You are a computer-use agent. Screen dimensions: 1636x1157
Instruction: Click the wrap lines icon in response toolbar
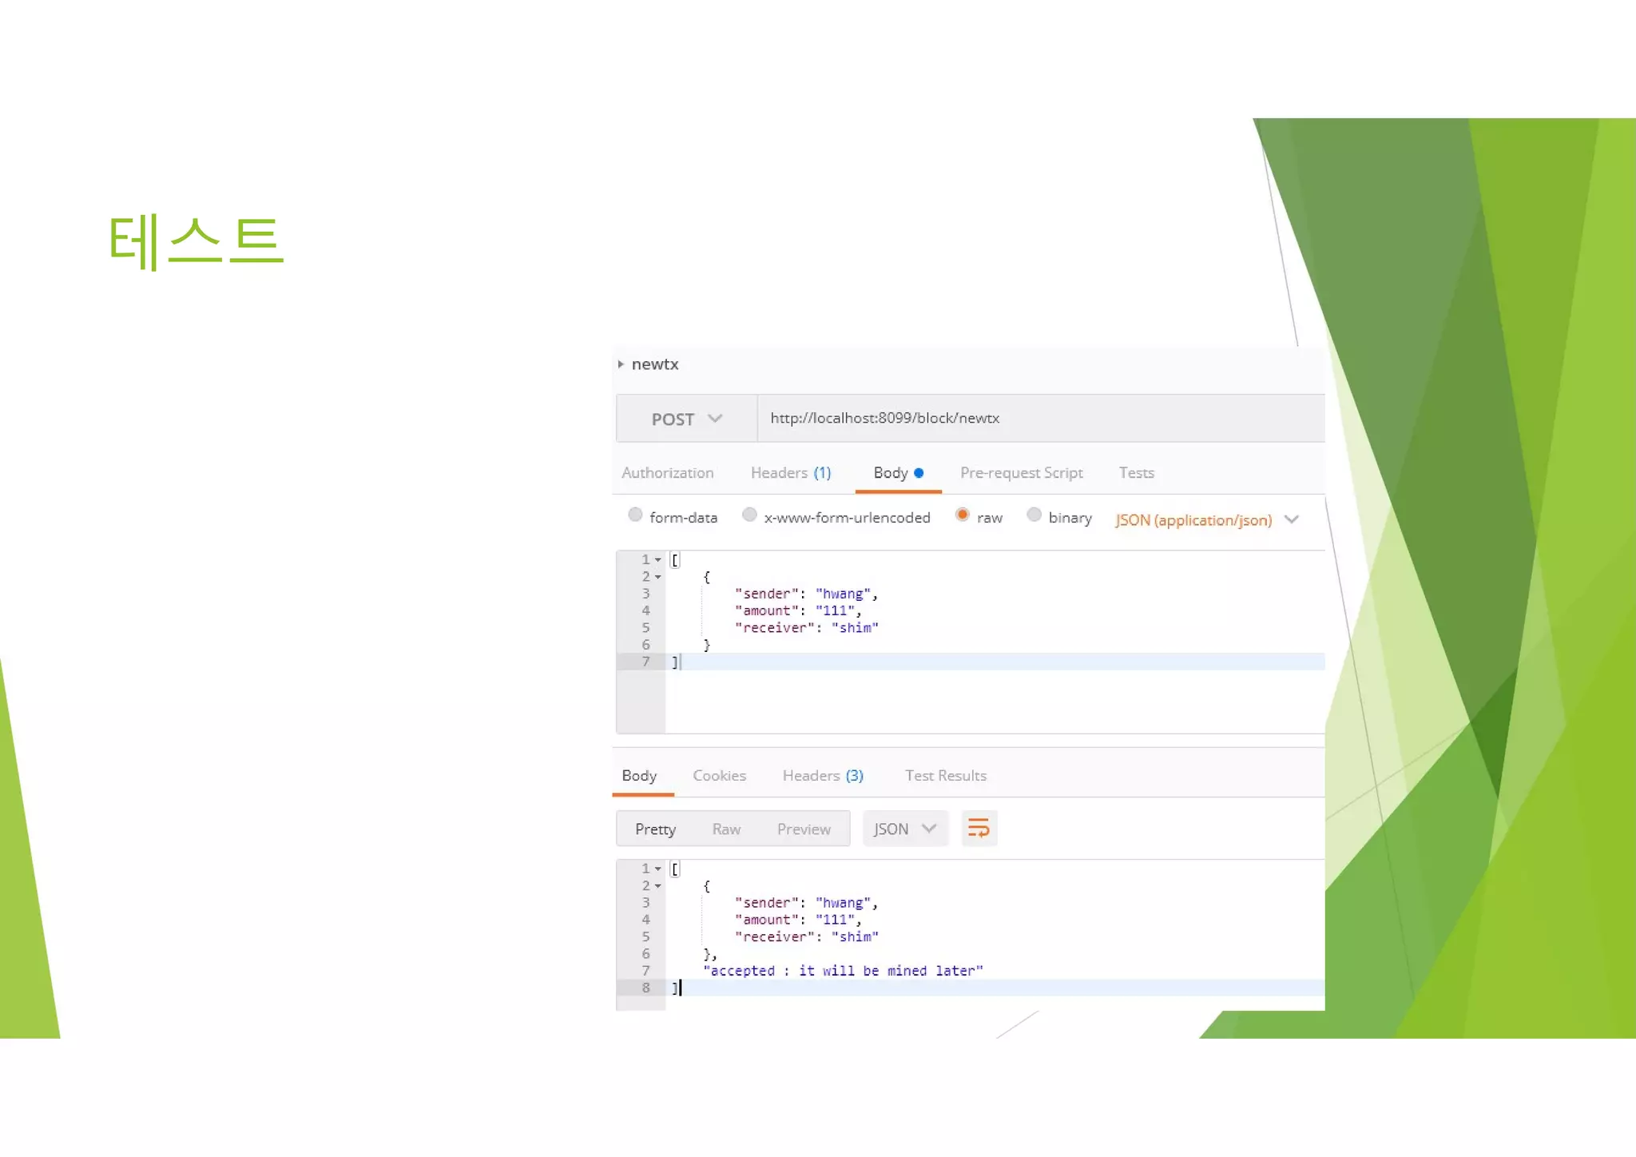coord(979,829)
